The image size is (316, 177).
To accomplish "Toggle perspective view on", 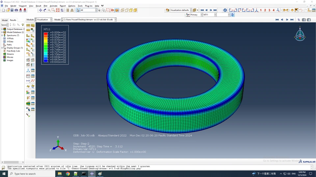I will 72,10.
